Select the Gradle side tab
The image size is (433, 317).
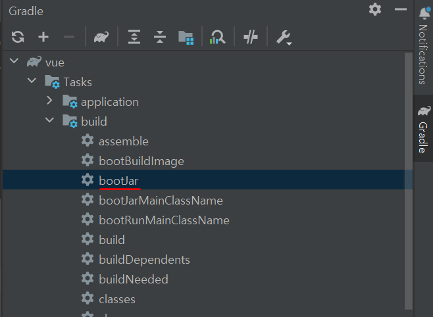424,129
